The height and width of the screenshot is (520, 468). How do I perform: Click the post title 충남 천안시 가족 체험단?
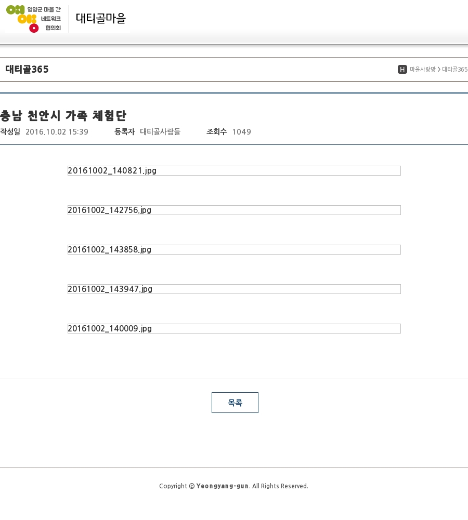click(x=63, y=115)
